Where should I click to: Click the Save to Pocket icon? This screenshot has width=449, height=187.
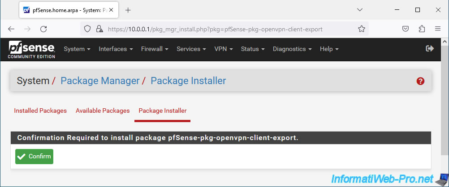pyautogui.click(x=406, y=29)
